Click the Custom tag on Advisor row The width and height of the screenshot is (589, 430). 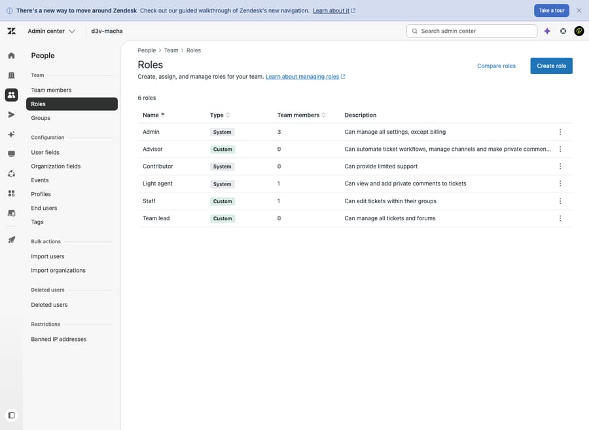[223, 149]
